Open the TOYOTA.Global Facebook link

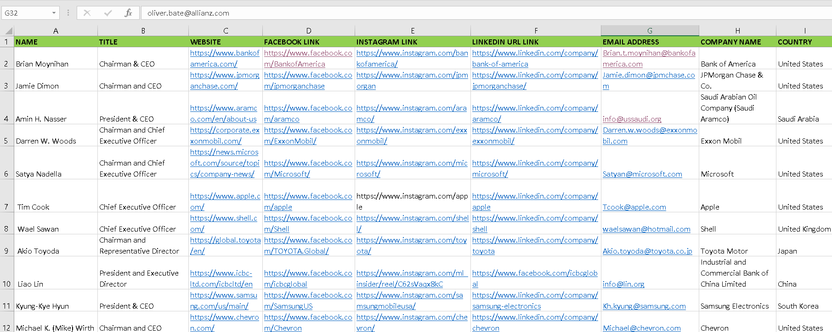[308, 245]
